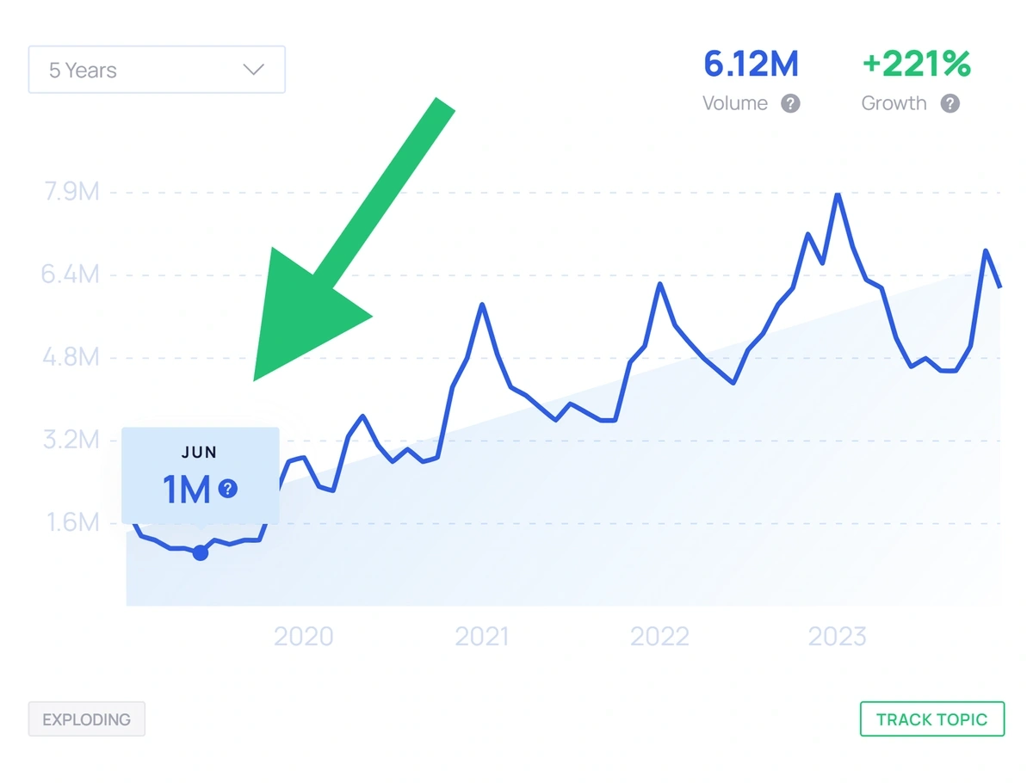This screenshot has width=1033, height=783.
Task: Click the TRACK TOPIC button
Action: click(x=932, y=719)
